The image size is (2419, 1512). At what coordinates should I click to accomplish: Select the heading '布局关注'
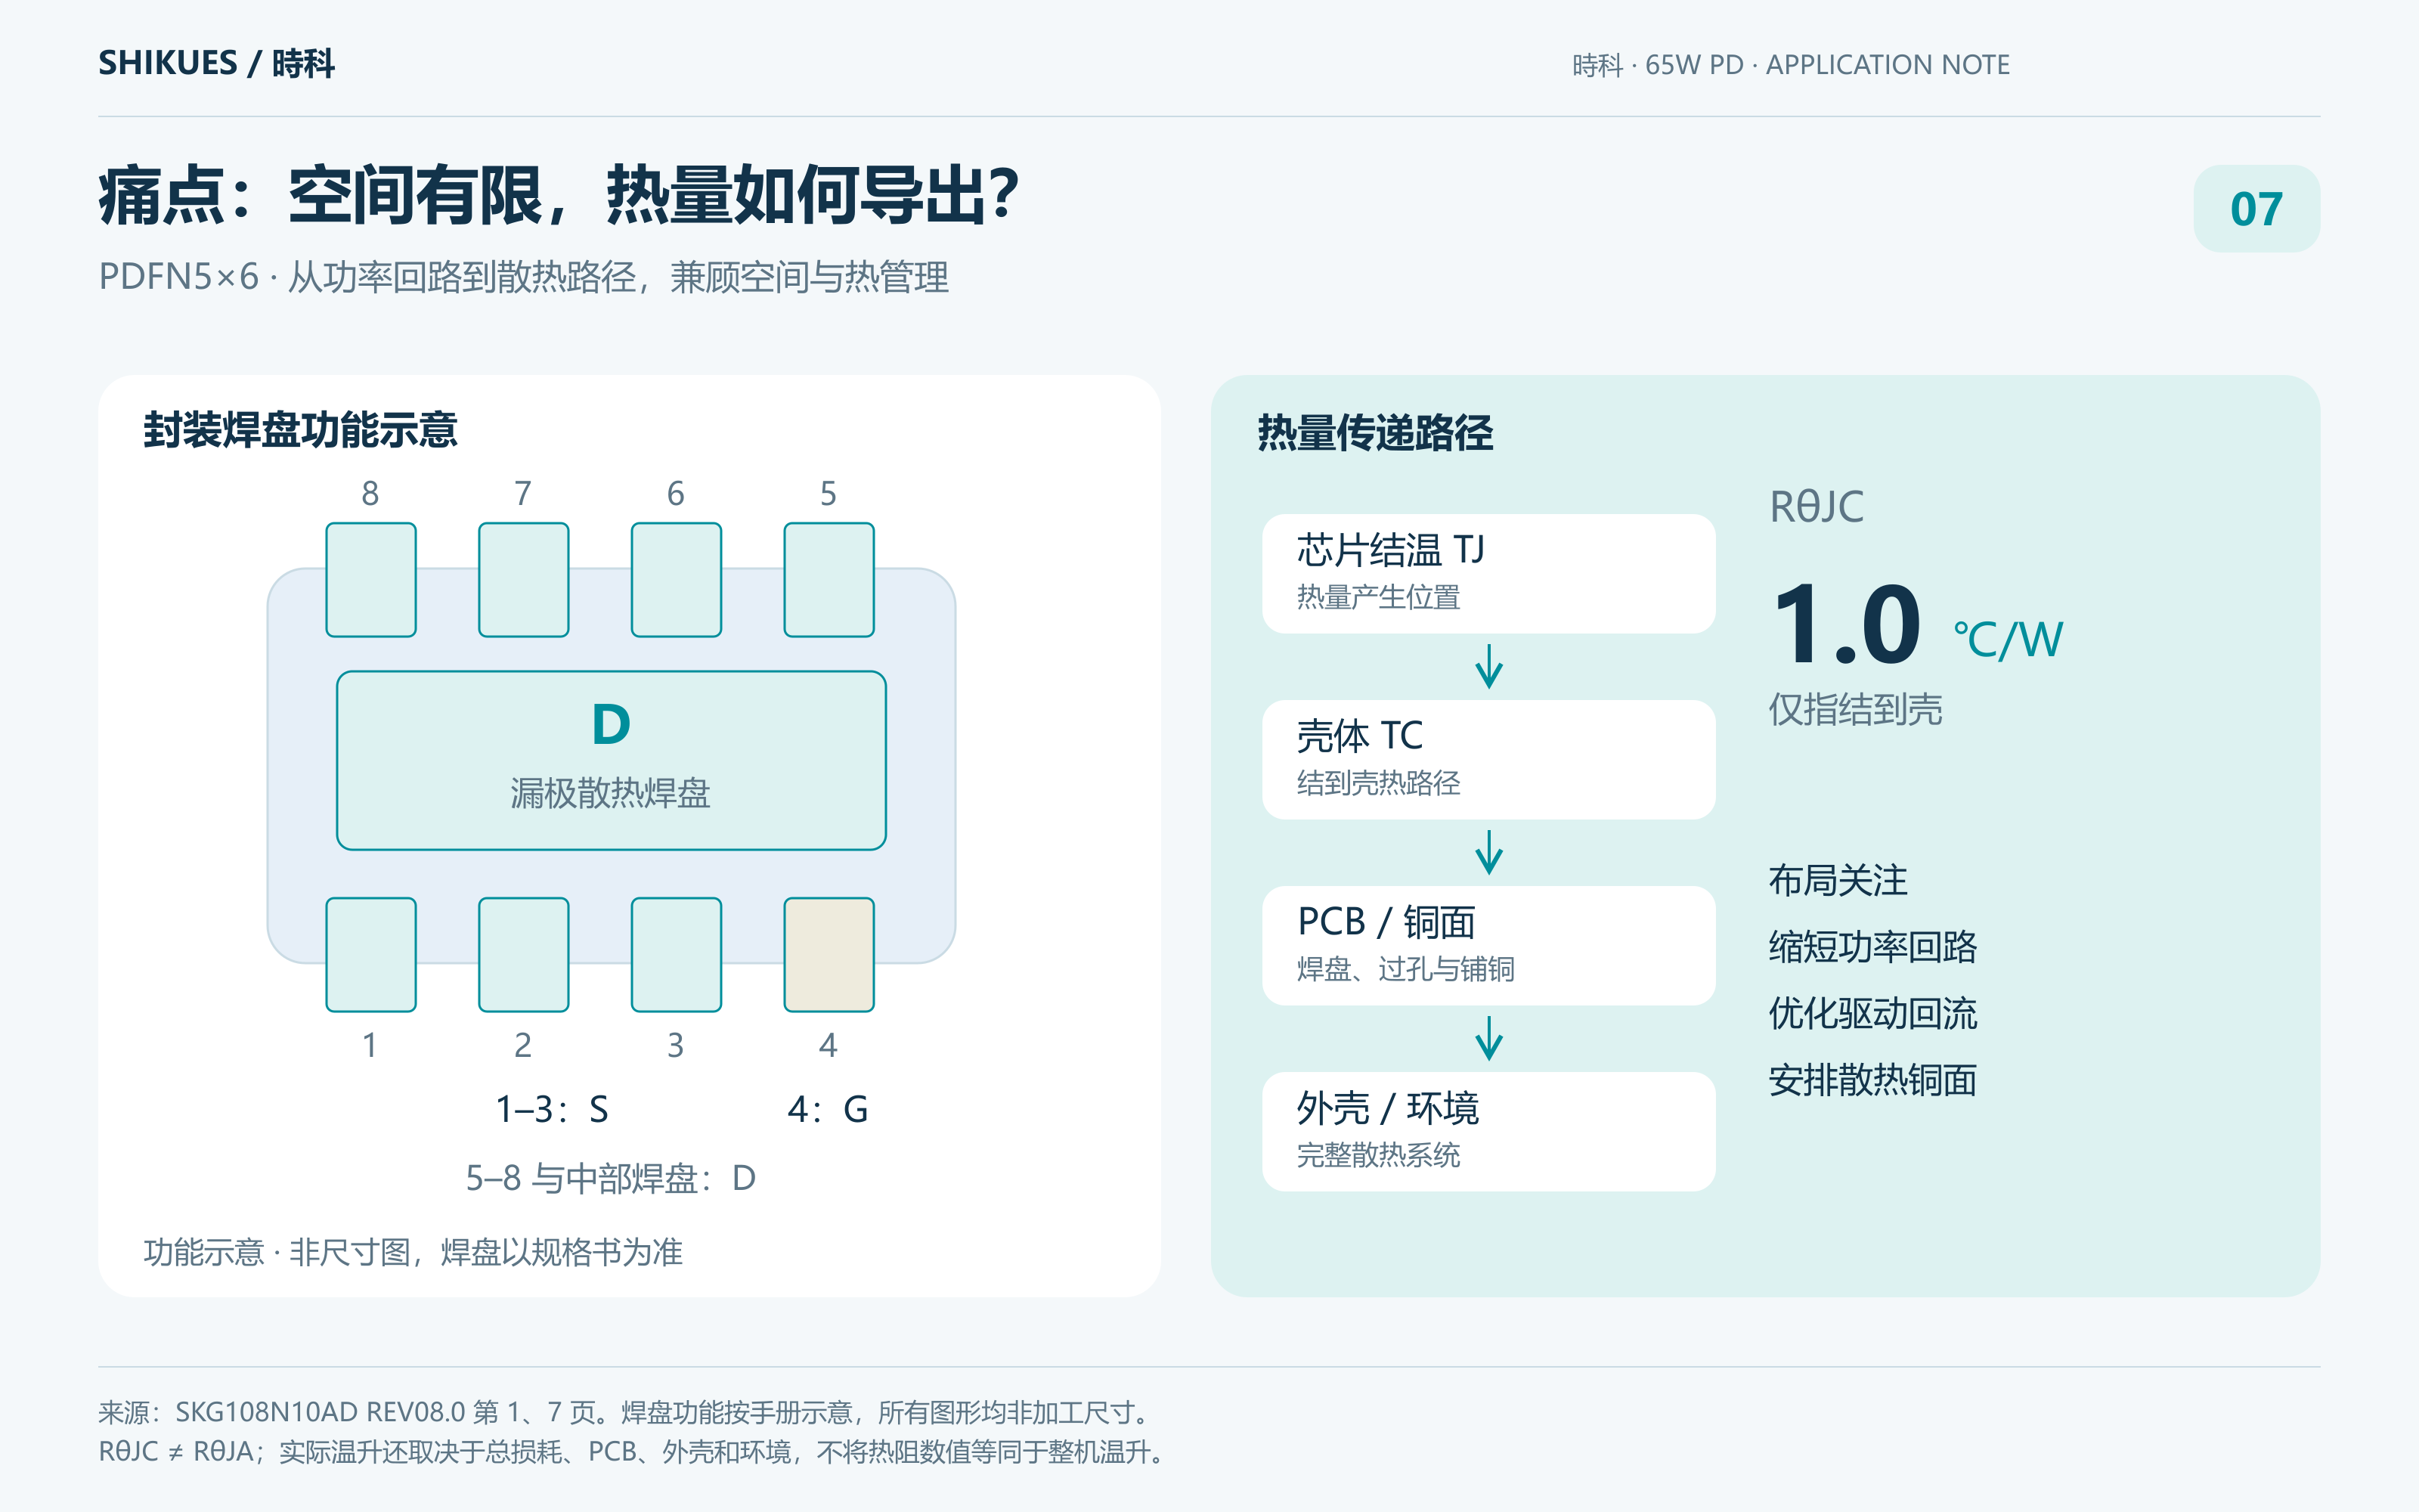tap(1838, 881)
